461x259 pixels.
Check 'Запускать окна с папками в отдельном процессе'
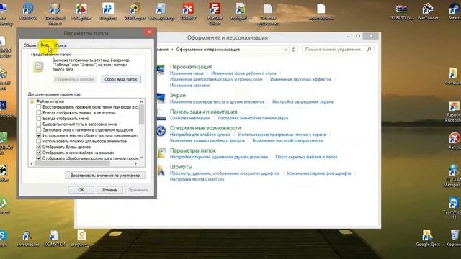[38, 129]
